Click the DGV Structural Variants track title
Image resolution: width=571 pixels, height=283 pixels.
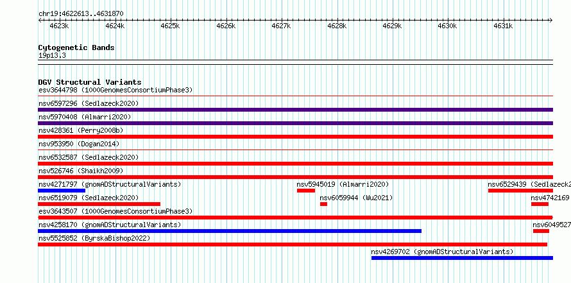[90, 82]
